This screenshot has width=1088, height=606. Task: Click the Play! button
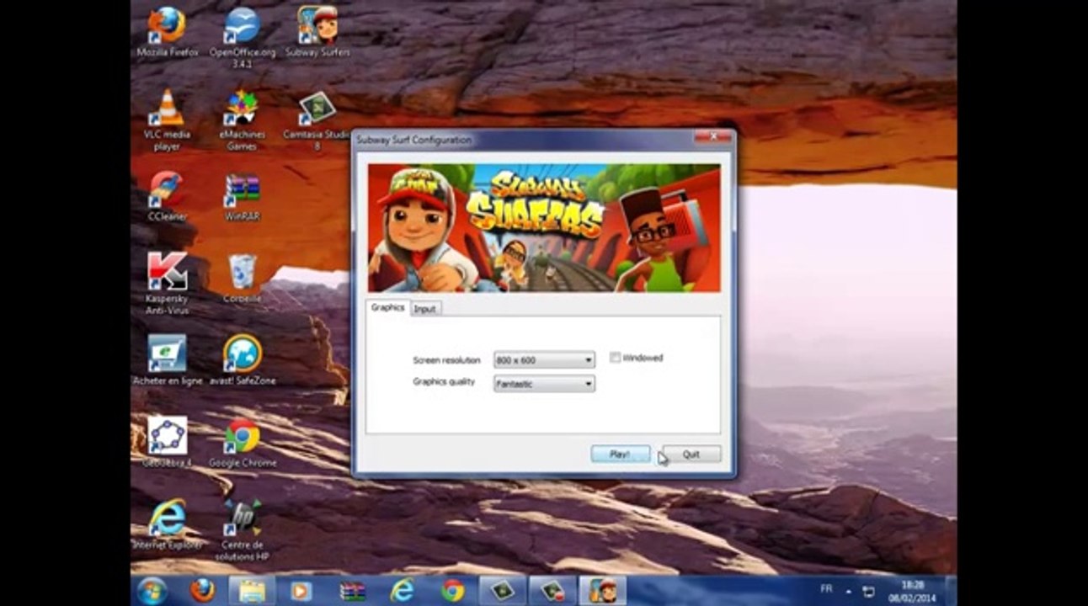pyautogui.click(x=620, y=454)
